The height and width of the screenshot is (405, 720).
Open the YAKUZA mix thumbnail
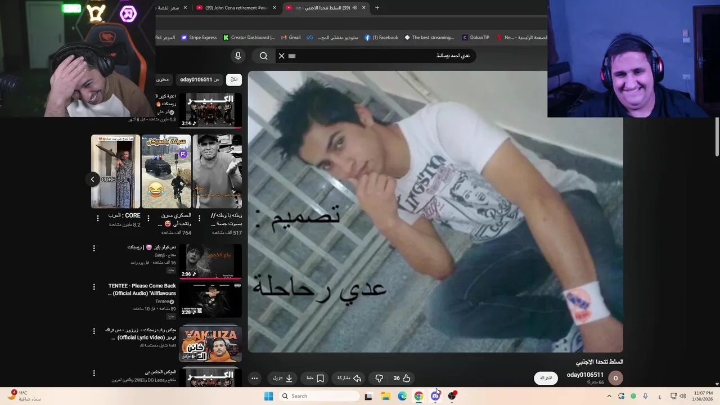(210, 344)
